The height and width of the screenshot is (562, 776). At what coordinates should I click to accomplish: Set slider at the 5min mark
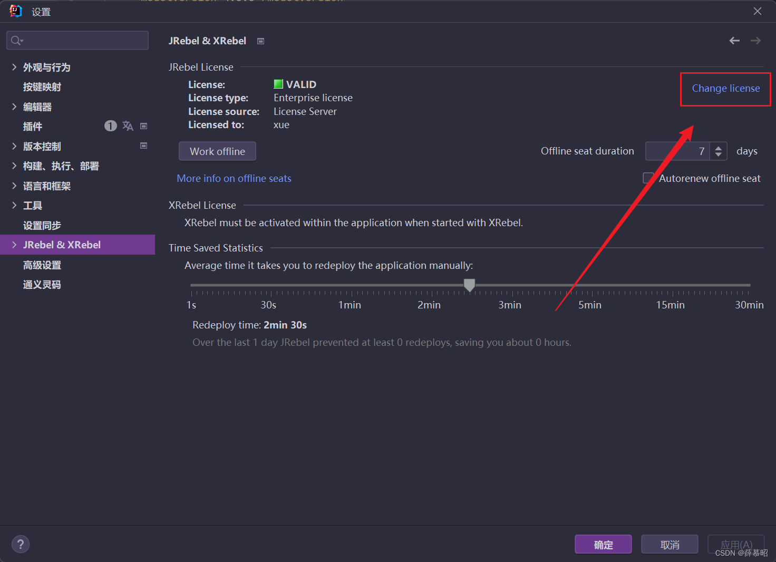(591, 285)
